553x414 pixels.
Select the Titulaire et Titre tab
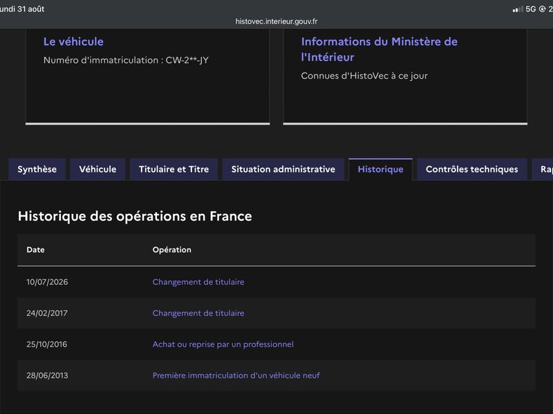174,169
